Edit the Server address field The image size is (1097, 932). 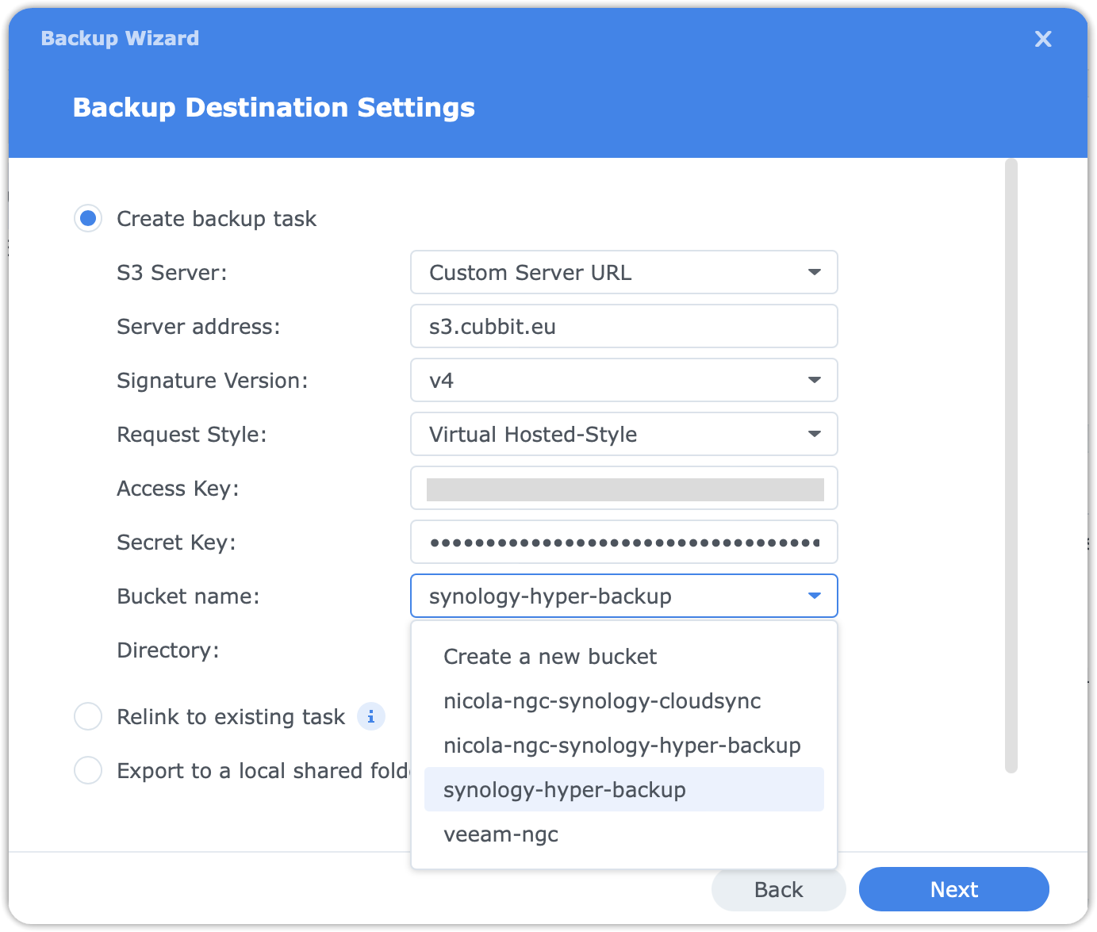[624, 326]
